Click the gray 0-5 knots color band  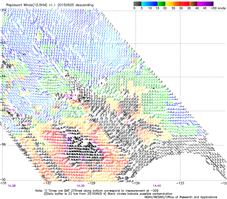(137, 4)
